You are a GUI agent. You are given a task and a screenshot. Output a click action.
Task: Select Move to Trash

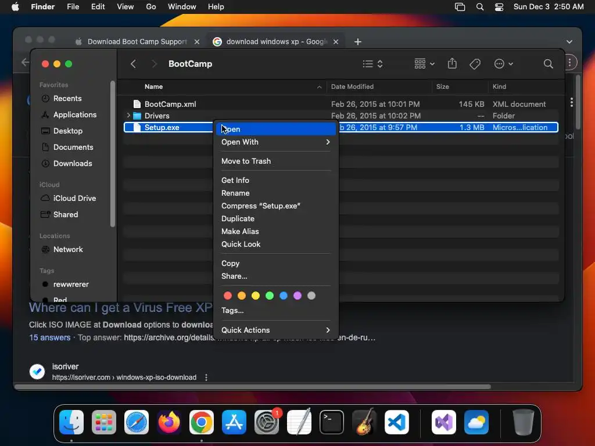click(276, 161)
